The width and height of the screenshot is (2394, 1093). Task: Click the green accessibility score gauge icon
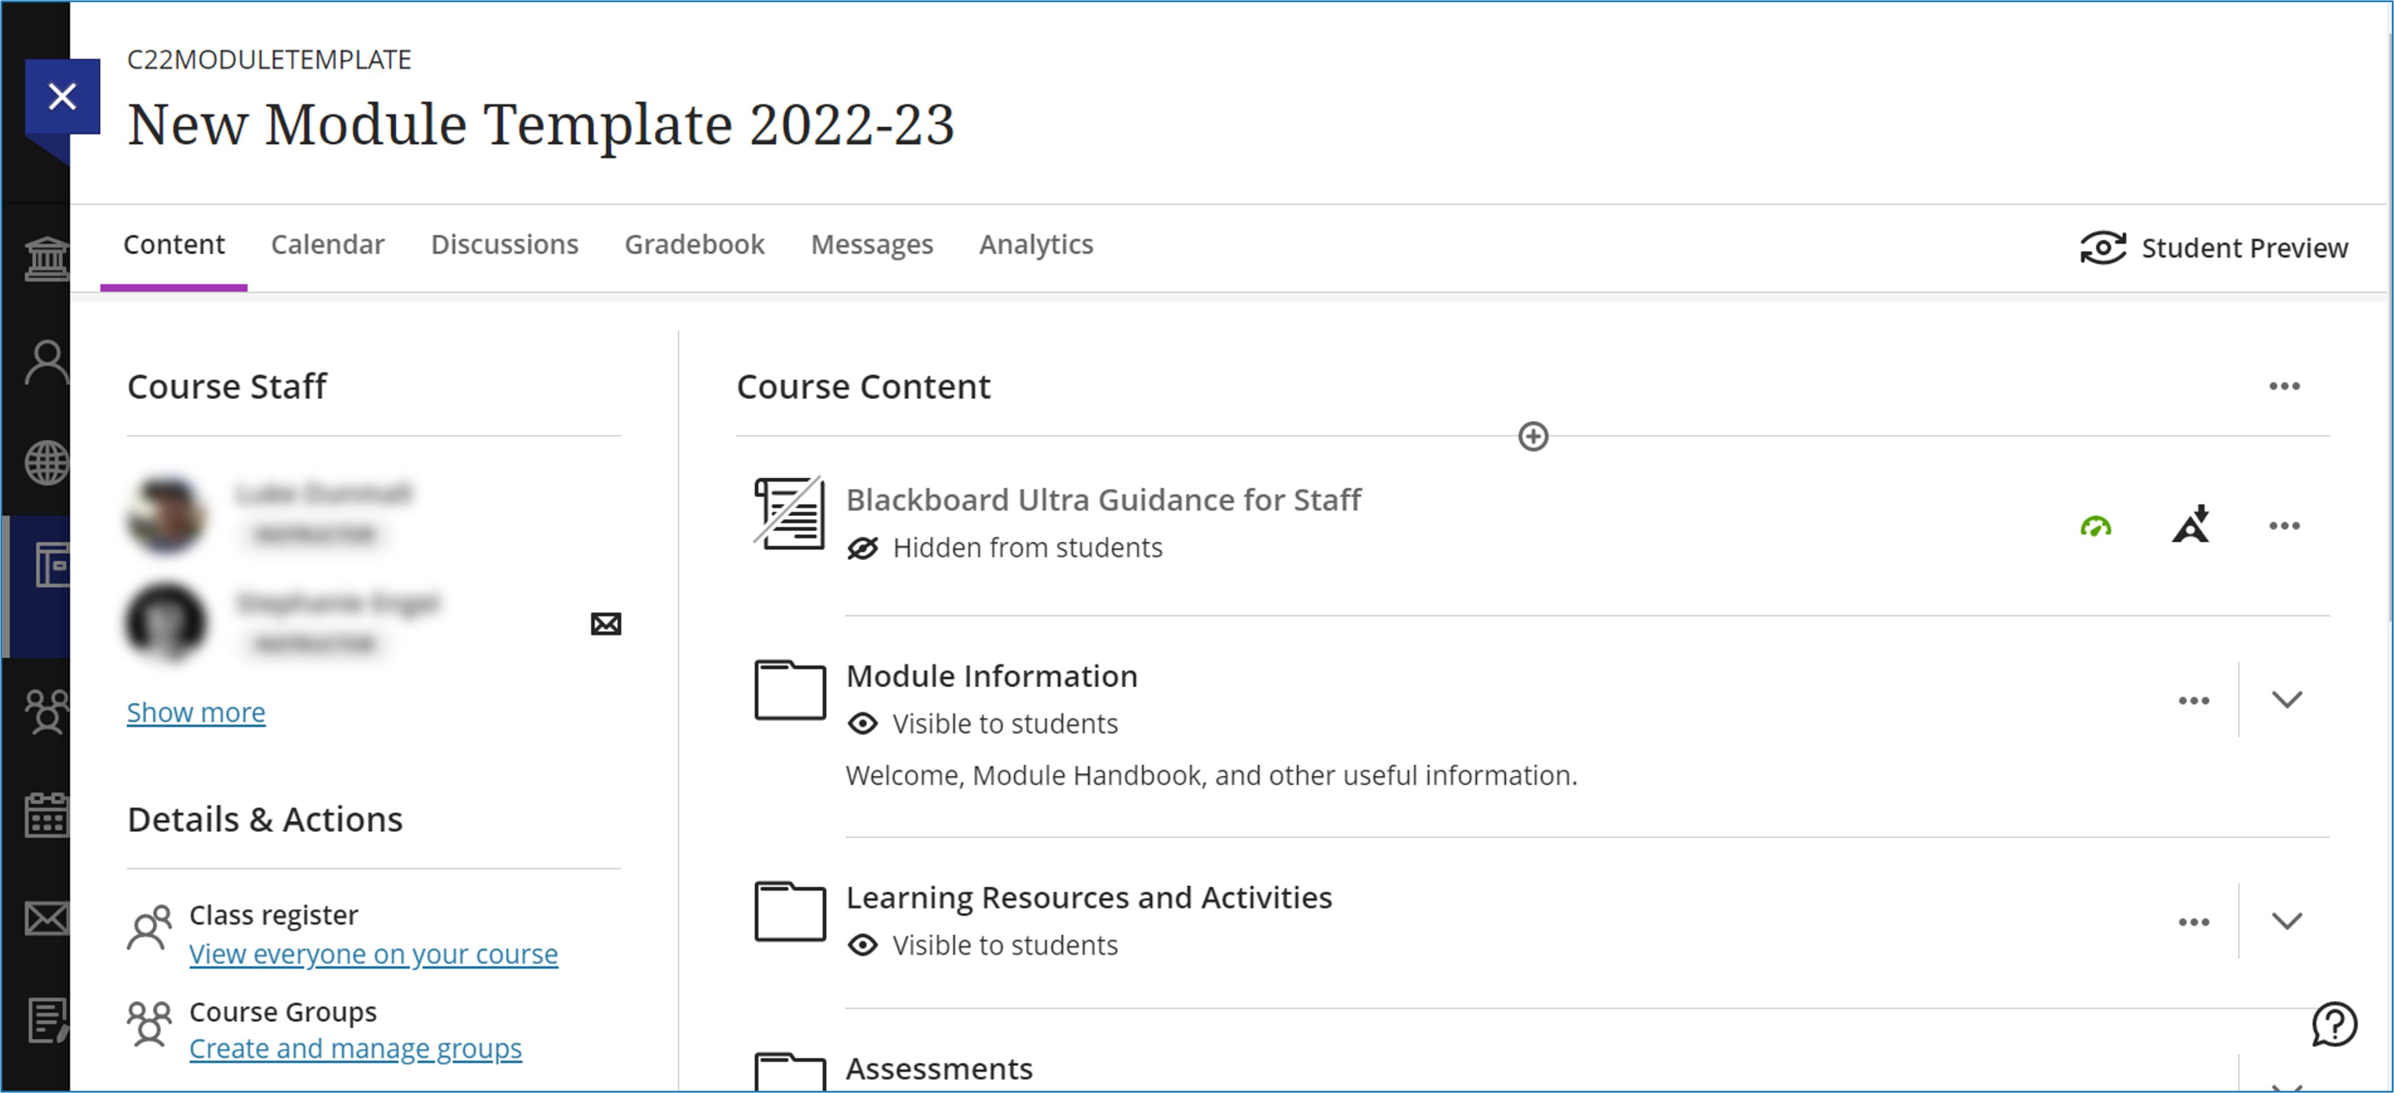(2095, 527)
